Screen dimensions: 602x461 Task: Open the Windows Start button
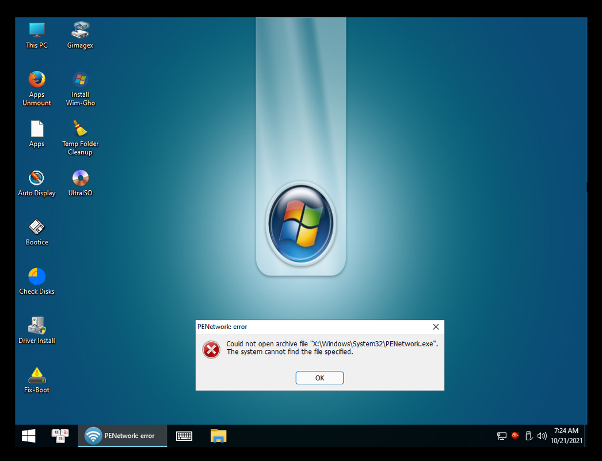coord(28,436)
